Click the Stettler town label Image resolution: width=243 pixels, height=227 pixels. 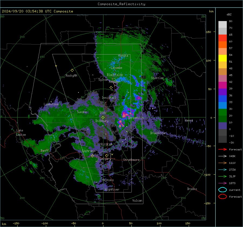point(157,78)
